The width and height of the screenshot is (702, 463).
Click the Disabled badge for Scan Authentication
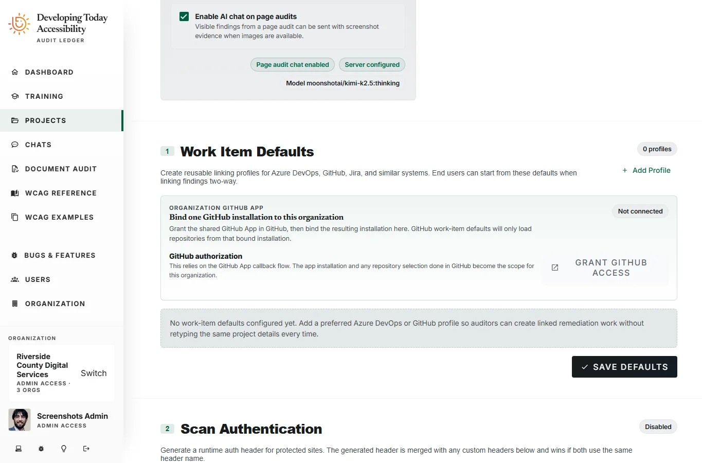(658, 427)
